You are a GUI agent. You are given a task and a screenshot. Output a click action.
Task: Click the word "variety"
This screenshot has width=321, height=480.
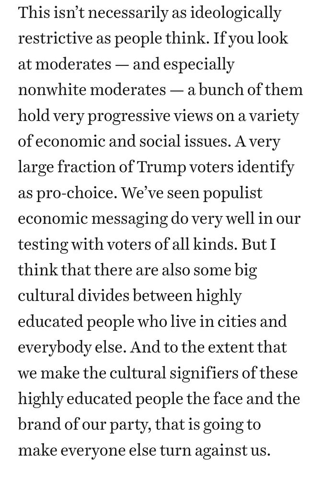(274, 117)
